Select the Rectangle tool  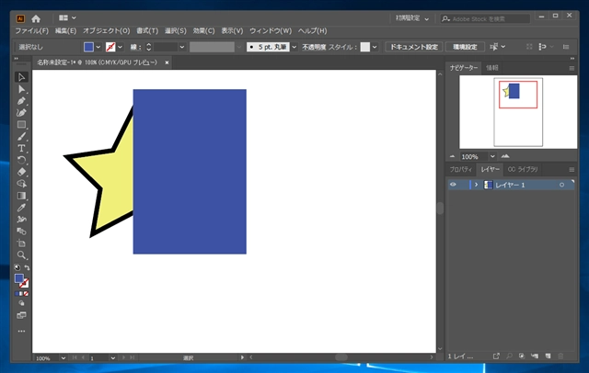[x=21, y=124]
